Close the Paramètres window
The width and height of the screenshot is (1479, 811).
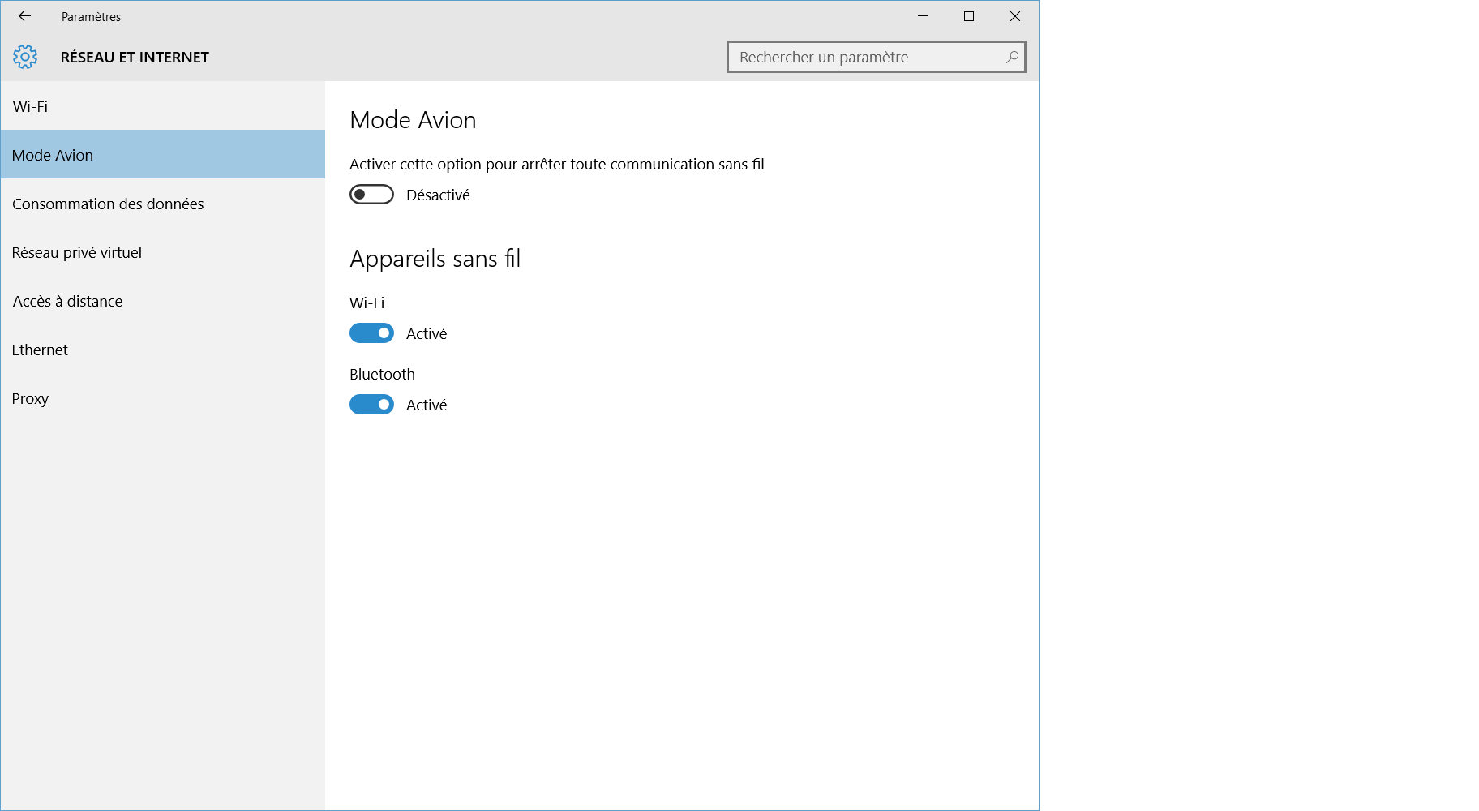click(x=1015, y=16)
